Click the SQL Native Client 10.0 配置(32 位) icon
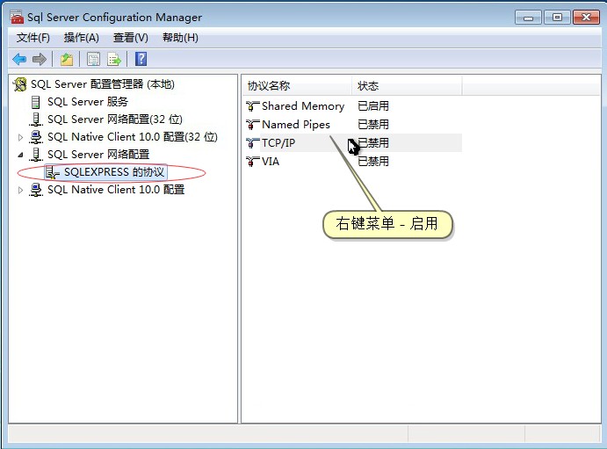 [36, 137]
